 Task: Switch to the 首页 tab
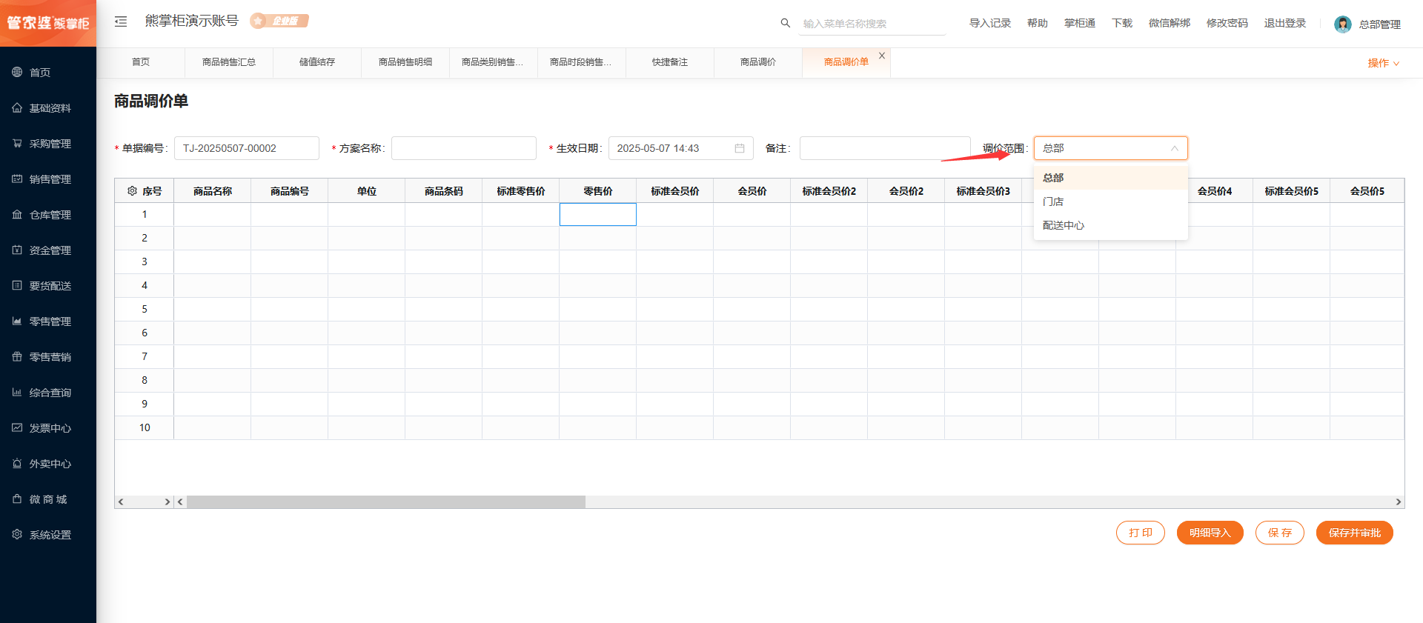pyautogui.click(x=141, y=62)
